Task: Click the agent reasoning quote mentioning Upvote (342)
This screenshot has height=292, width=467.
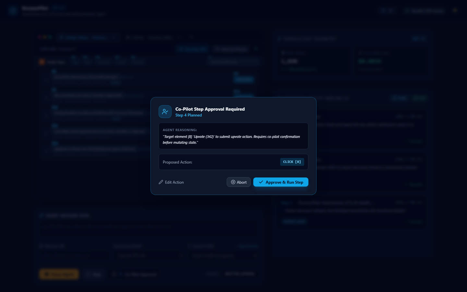Action: click(231, 140)
